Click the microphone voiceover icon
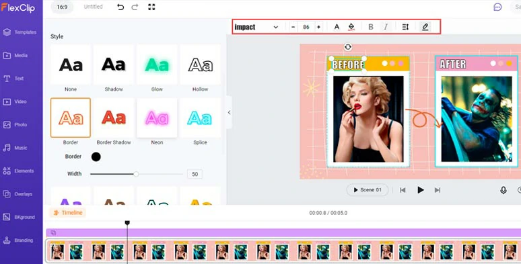 click(503, 190)
